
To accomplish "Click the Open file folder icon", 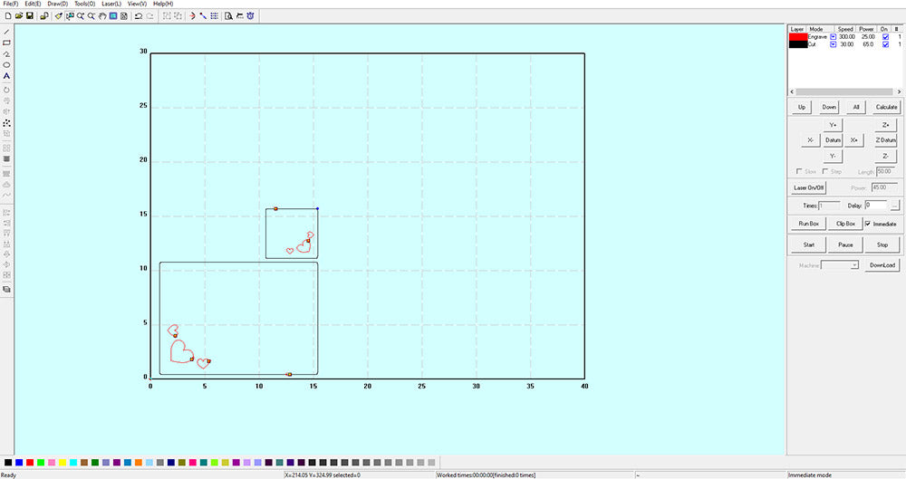I will tap(19, 16).
